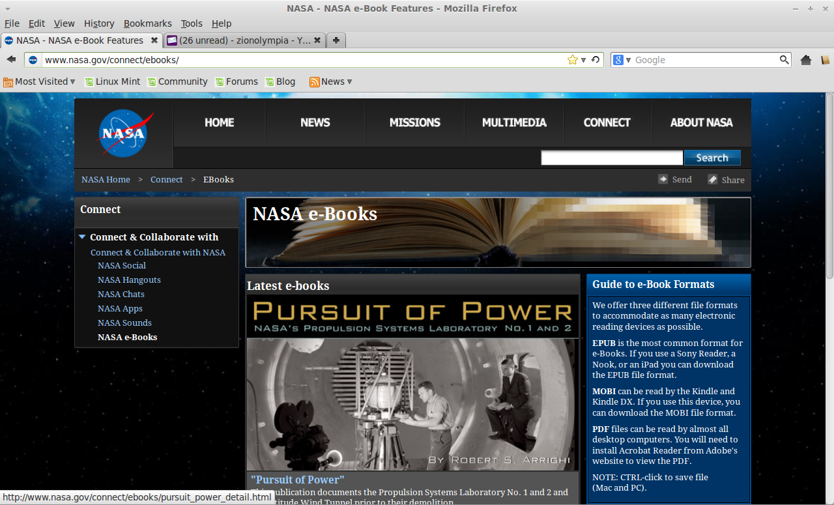Click the Linux Mint bookmark icon

[89, 82]
